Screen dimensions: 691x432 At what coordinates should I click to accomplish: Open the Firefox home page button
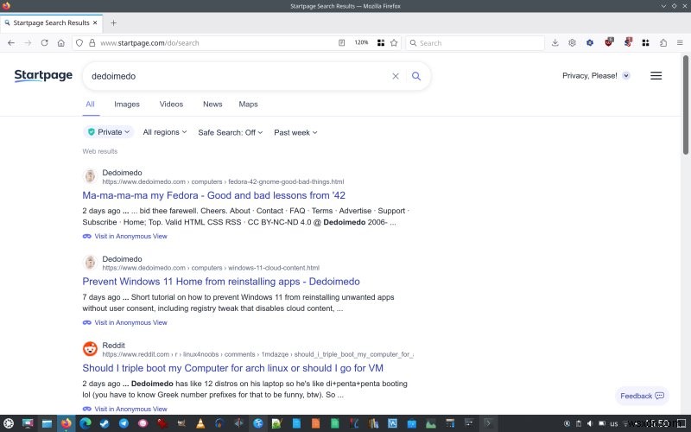[x=61, y=42]
